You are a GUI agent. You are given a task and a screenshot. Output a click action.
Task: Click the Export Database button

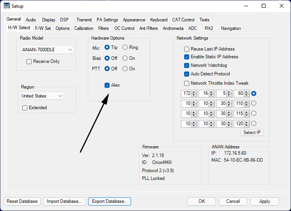(110, 201)
